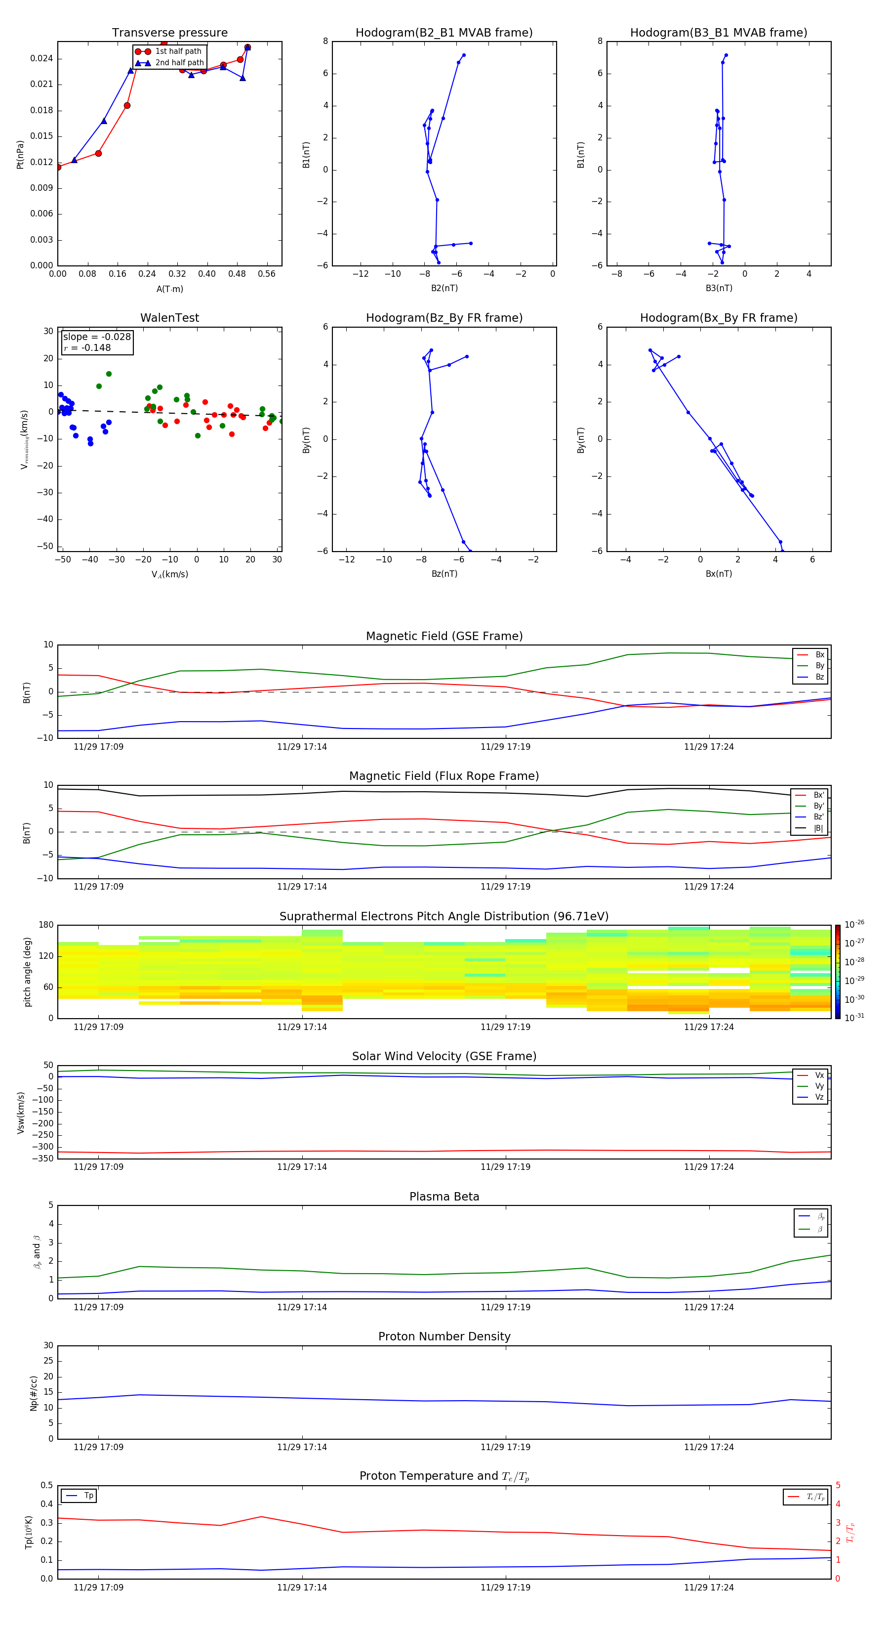The width and height of the screenshot is (889, 1631).
Task: Click the 'Tp(10^6K)' axis label
Action: click(29, 1532)
